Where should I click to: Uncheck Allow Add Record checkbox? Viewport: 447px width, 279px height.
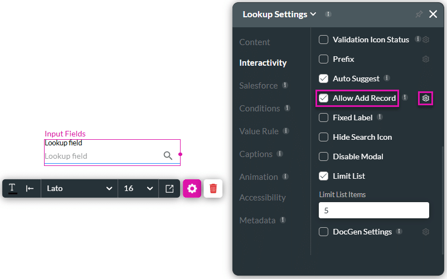pos(324,98)
